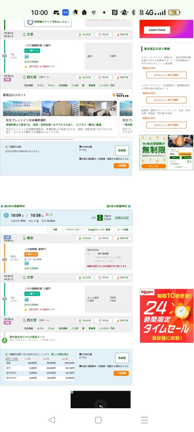Open 周辺地図 for 西大宮 arriving 10:58

click(x=84, y=320)
